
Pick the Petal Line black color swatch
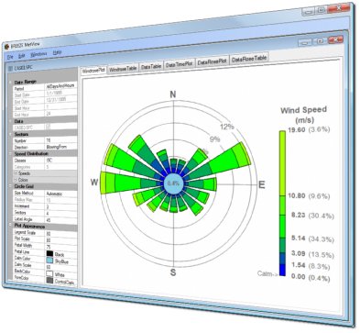point(49,253)
